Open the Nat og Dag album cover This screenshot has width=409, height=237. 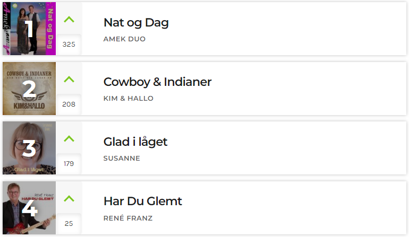(x=29, y=29)
